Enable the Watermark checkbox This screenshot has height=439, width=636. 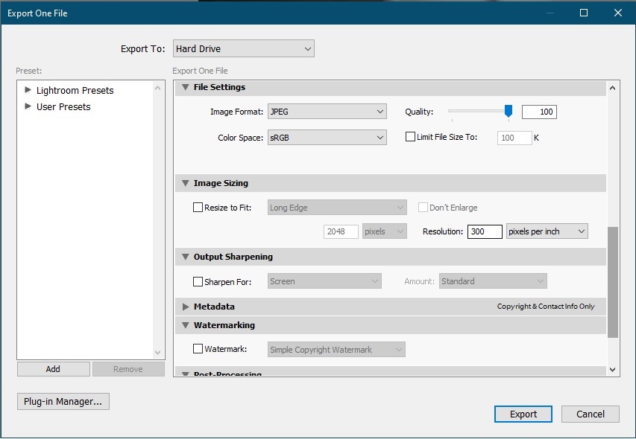pyautogui.click(x=198, y=348)
